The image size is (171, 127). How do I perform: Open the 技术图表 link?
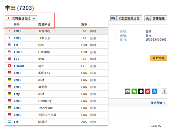[158, 103]
